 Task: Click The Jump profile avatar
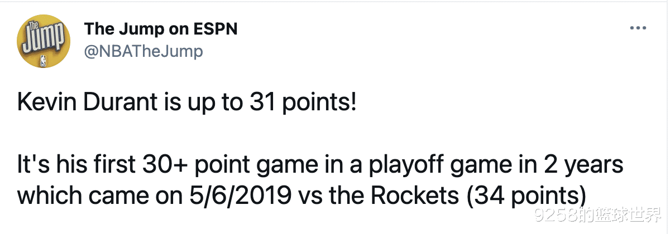pos(42,42)
